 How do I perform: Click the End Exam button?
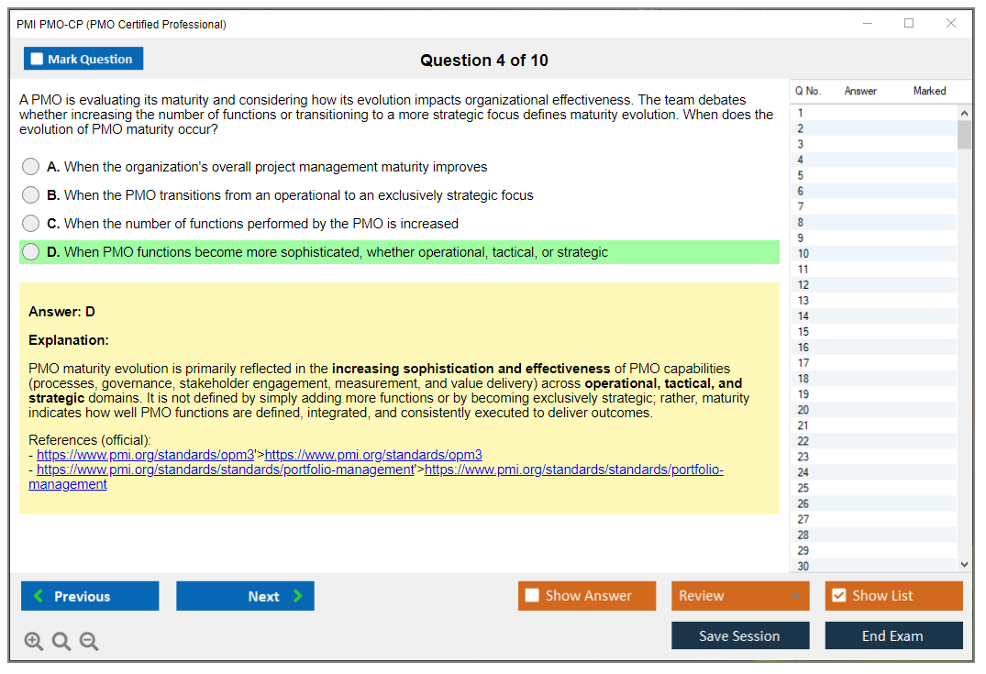(x=892, y=635)
